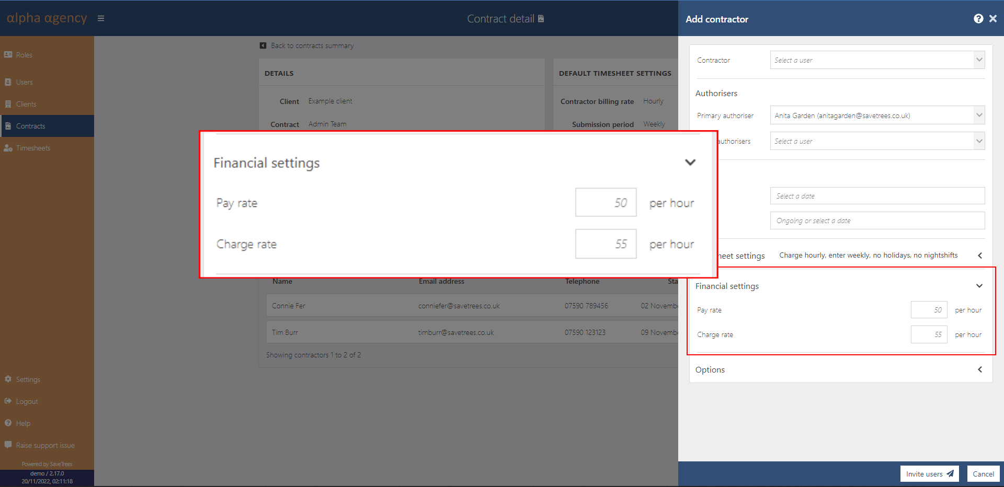Click the Timesheets sidebar icon
1004x487 pixels.
pyautogui.click(x=8, y=148)
